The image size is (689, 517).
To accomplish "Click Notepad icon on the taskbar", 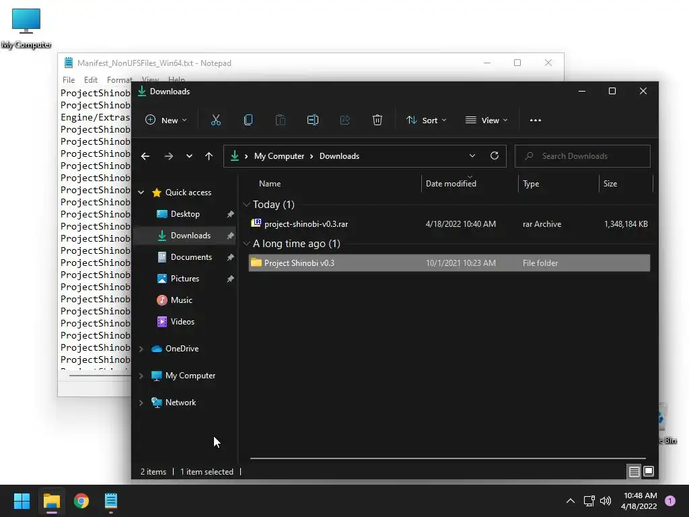I will tap(111, 501).
